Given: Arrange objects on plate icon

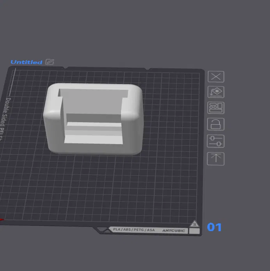Looking at the screenshot, I should 216,108.
